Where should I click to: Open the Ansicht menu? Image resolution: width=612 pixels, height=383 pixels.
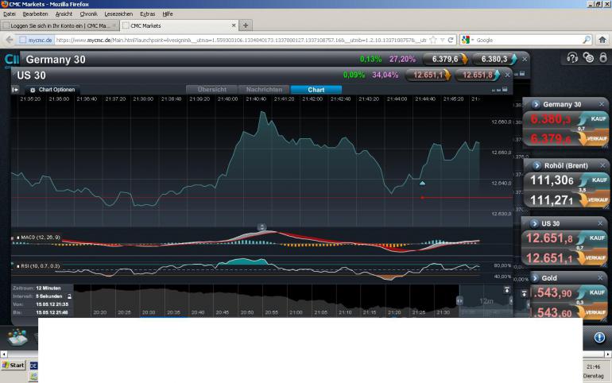tap(64, 14)
